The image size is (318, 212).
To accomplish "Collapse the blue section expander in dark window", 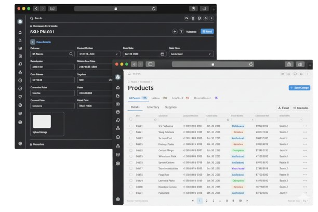I will 33,42.
